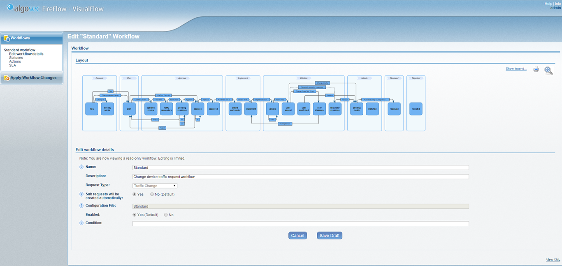Viewport: 562px width, 266px height.
Task: Set Enabled to No
Action: pos(166,214)
